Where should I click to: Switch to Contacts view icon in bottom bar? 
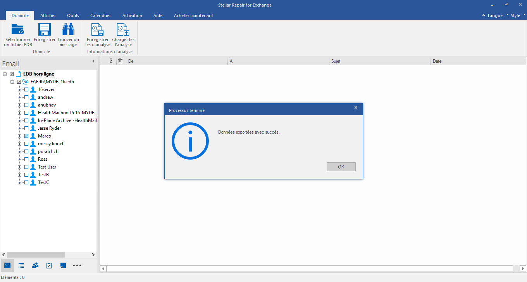[x=35, y=265]
